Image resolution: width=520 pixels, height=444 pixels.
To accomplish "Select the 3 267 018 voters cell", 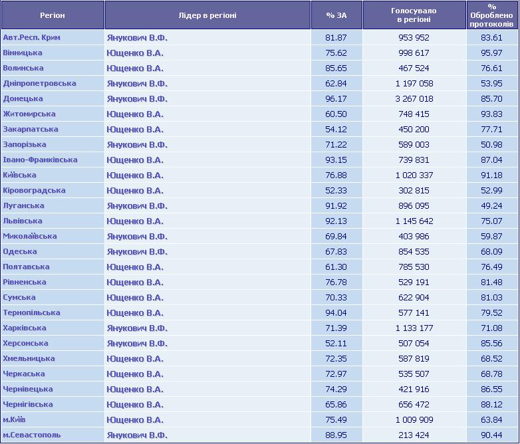I will click(x=414, y=99).
